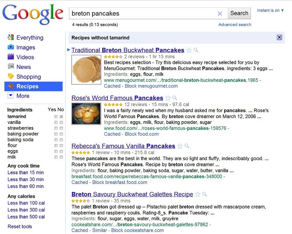This screenshot has width=292, height=234.
Task: Click the Videos icon in the sidebar
Action: pyautogui.click(x=11, y=57)
